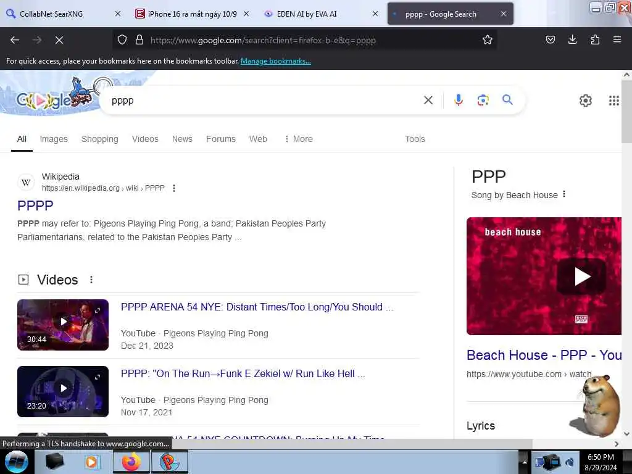The height and width of the screenshot is (474, 632).
Task: Select the All search filter
Action: pyautogui.click(x=22, y=139)
